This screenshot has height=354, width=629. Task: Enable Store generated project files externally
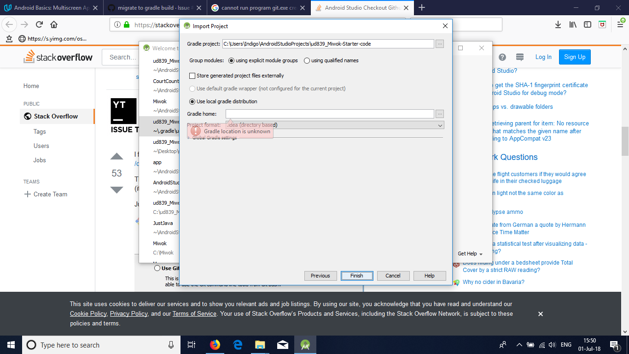tap(192, 76)
